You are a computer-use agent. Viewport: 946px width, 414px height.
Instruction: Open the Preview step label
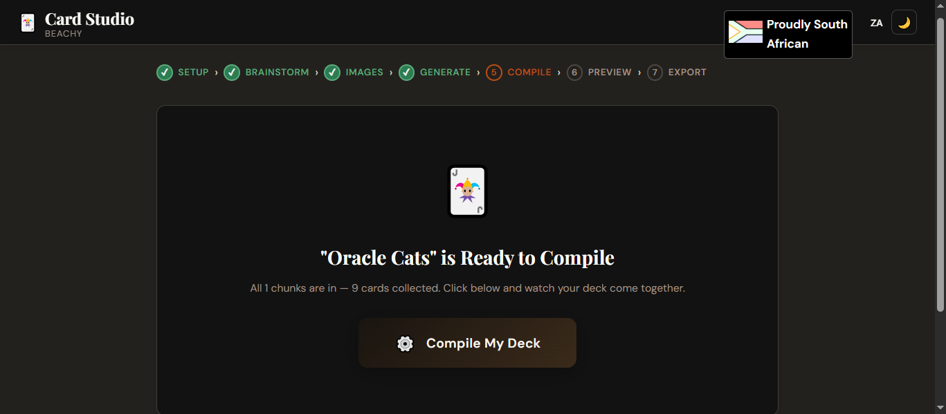[x=610, y=73]
